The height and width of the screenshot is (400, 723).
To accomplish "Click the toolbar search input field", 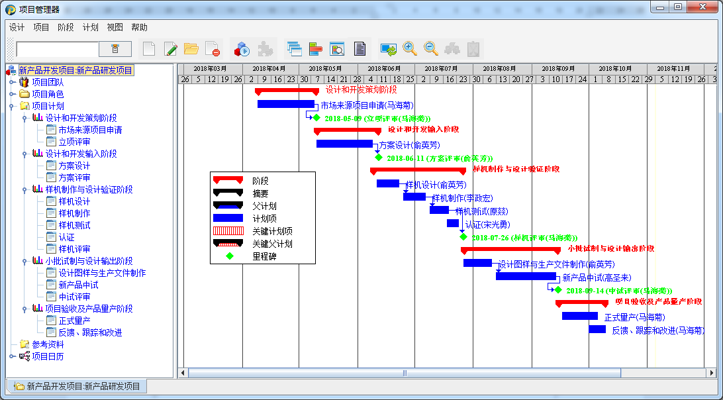I will [57, 49].
